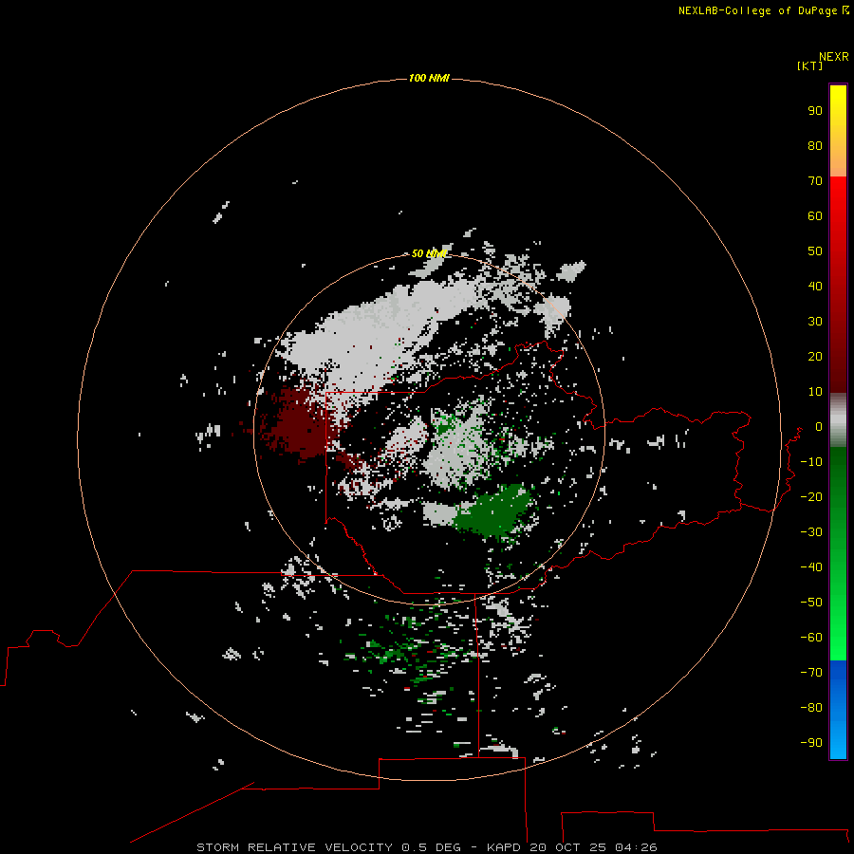The height and width of the screenshot is (854, 854).
Task: Click the -60 value on velocity scale
Action: [811, 638]
